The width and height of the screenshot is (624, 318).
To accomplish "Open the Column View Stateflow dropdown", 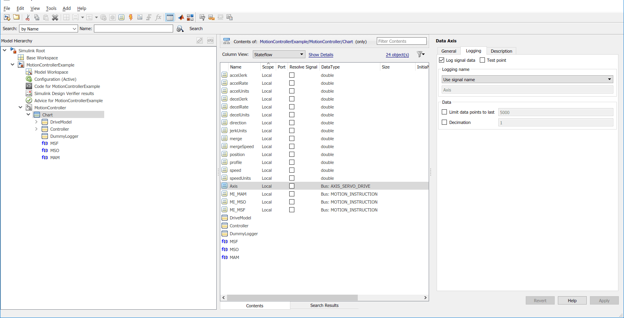I will pyautogui.click(x=279, y=55).
